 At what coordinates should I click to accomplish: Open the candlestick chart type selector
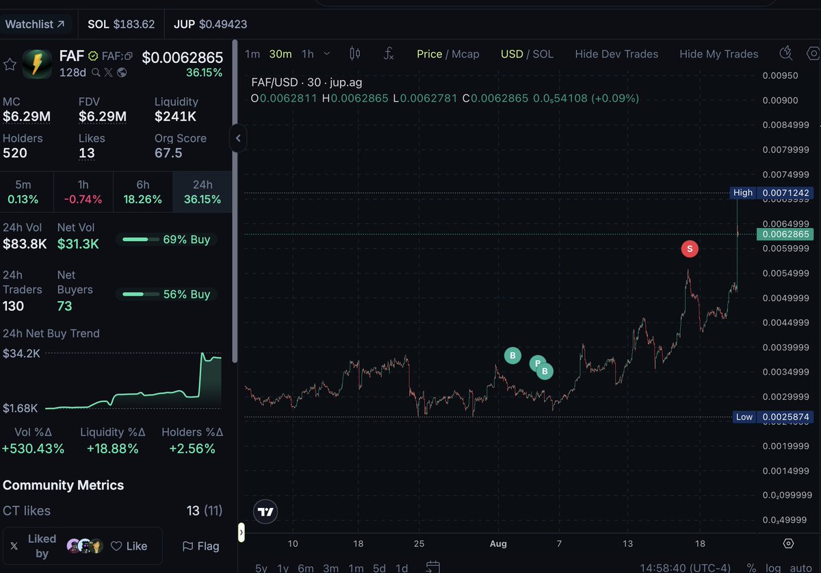tap(354, 53)
